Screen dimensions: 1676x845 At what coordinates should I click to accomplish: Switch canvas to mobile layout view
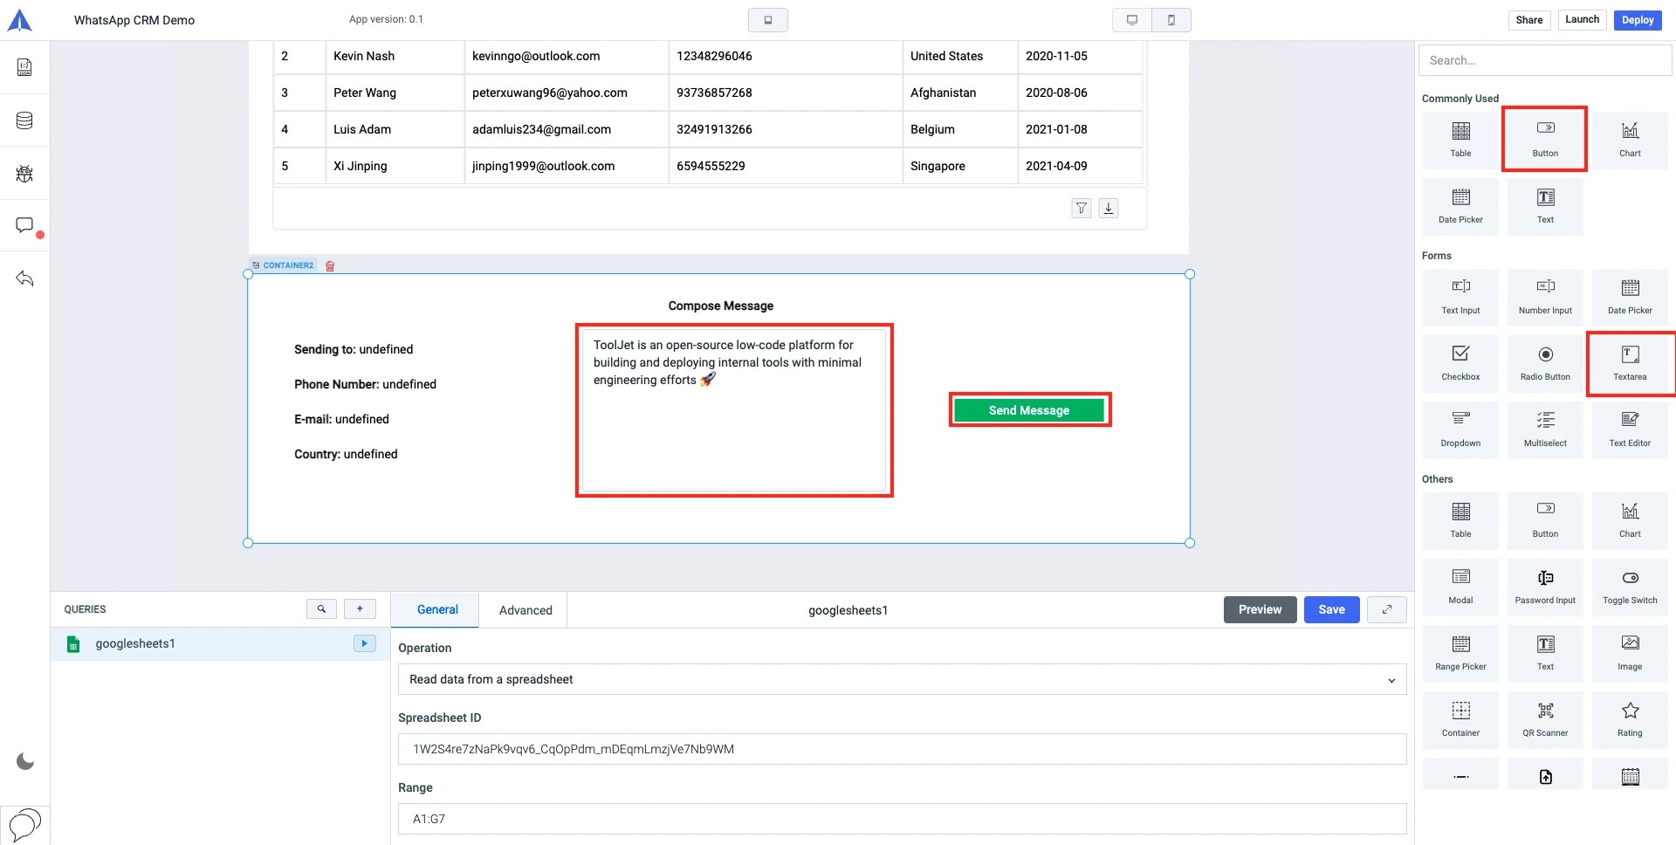pyautogui.click(x=1172, y=19)
